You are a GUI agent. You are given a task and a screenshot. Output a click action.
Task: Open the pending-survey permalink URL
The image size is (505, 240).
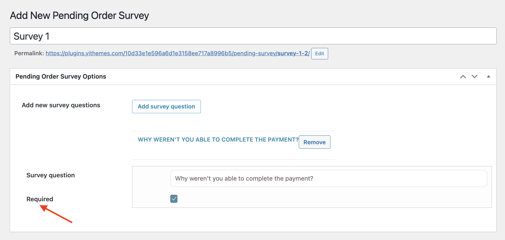[177, 53]
